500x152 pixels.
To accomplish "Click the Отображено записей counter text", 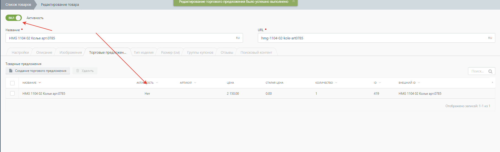I will tap(468, 106).
